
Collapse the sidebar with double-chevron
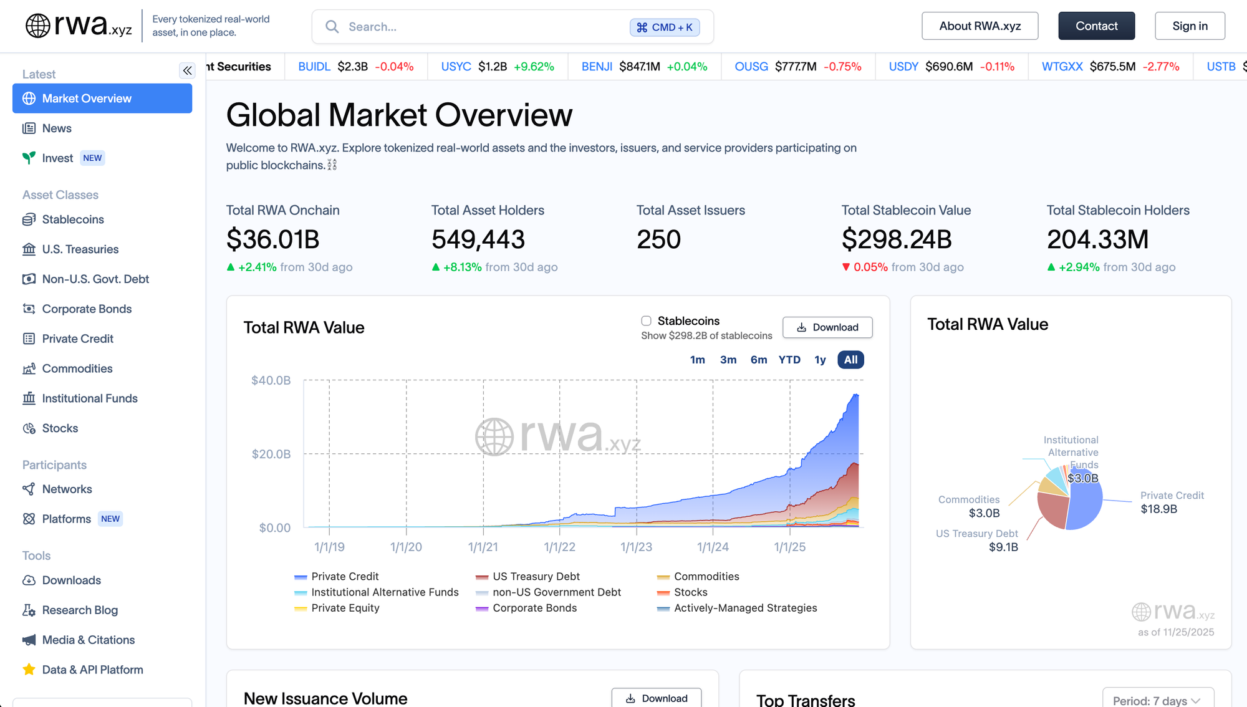pyautogui.click(x=187, y=70)
